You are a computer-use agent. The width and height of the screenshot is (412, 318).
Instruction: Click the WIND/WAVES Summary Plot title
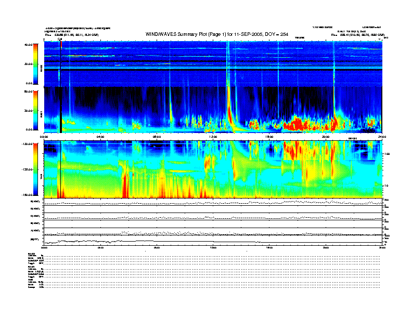coord(217,34)
